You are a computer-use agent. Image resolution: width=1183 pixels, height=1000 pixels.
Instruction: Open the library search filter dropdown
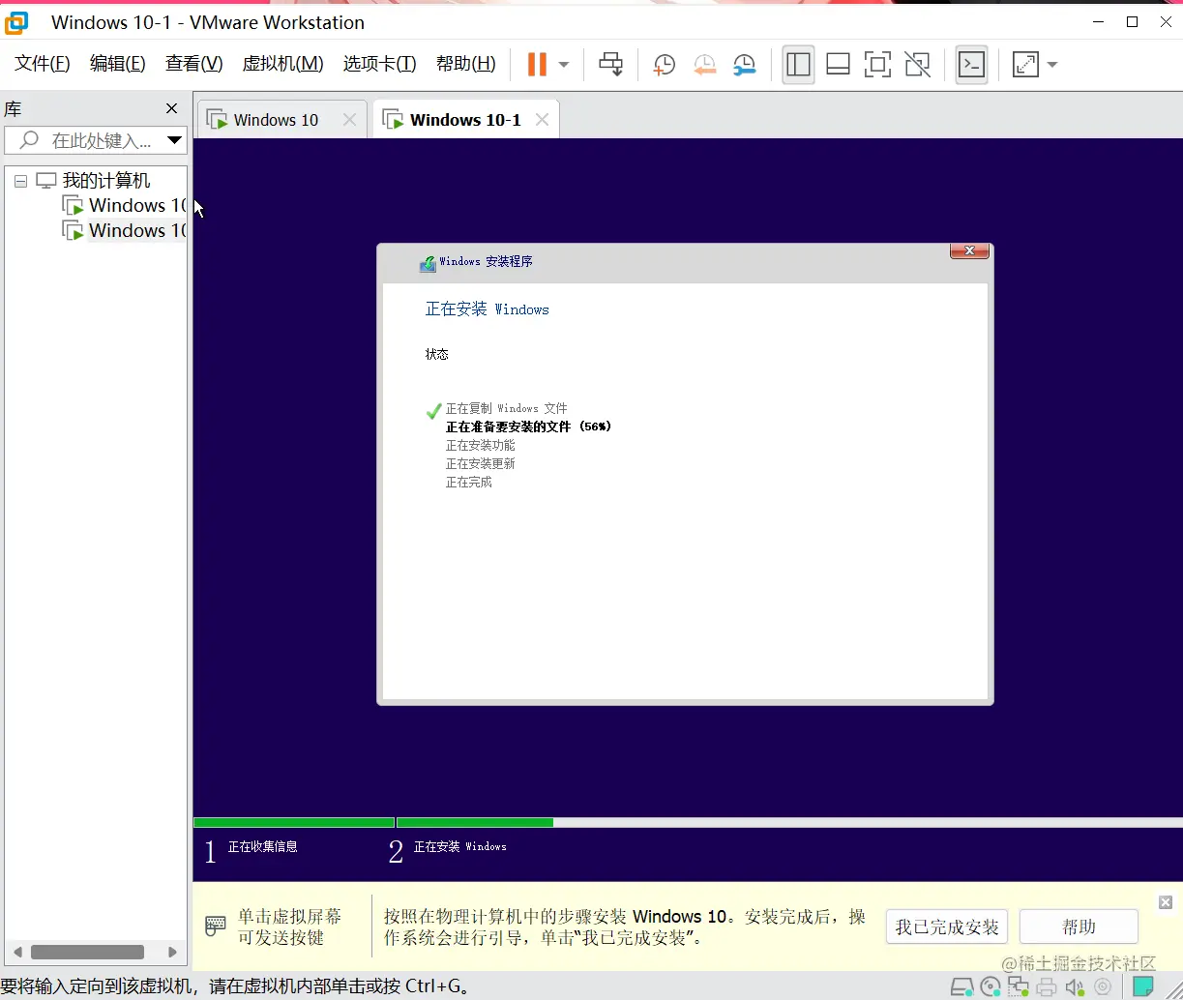[175, 140]
